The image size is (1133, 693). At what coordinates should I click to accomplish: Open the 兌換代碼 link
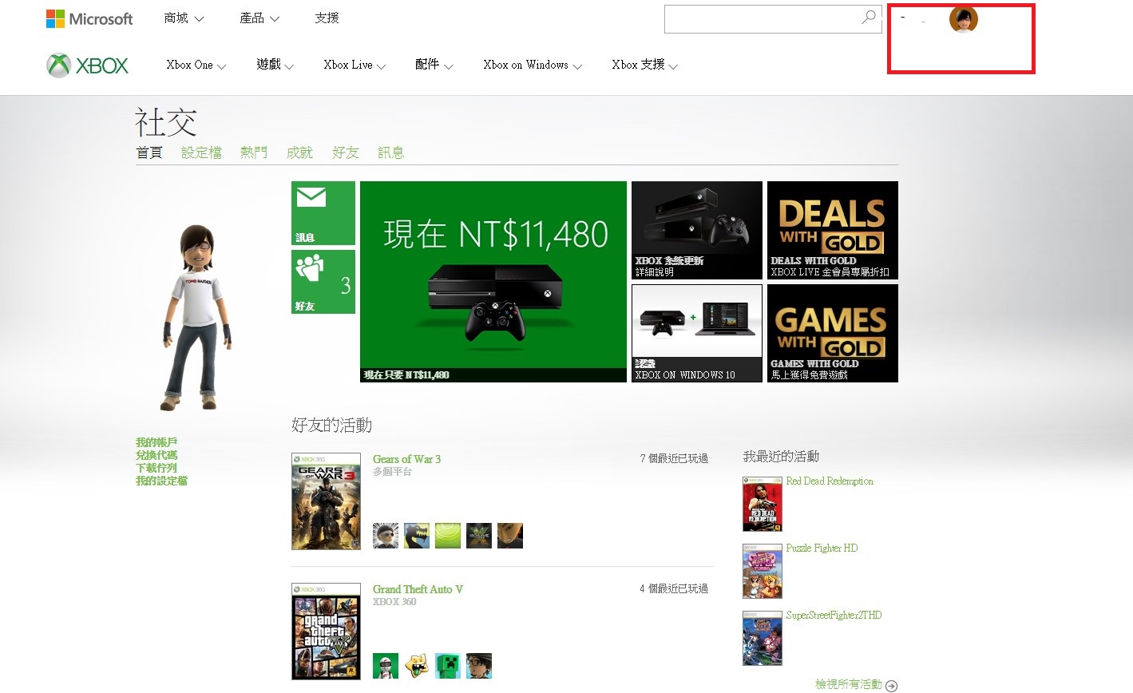pyautogui.click(x=156, y=455)
